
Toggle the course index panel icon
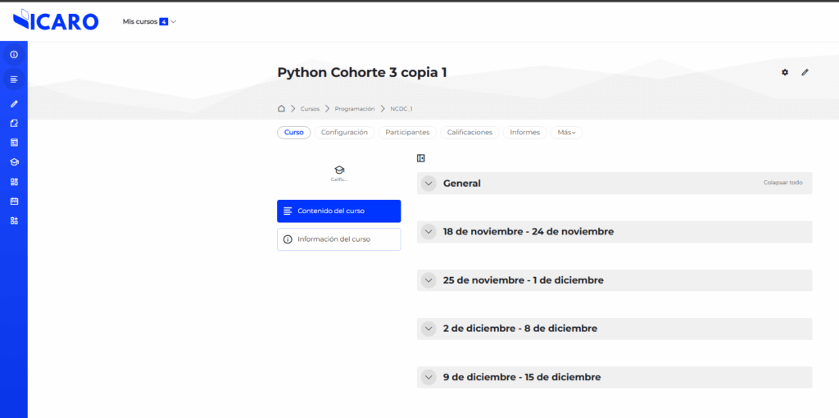pos(421,158)
